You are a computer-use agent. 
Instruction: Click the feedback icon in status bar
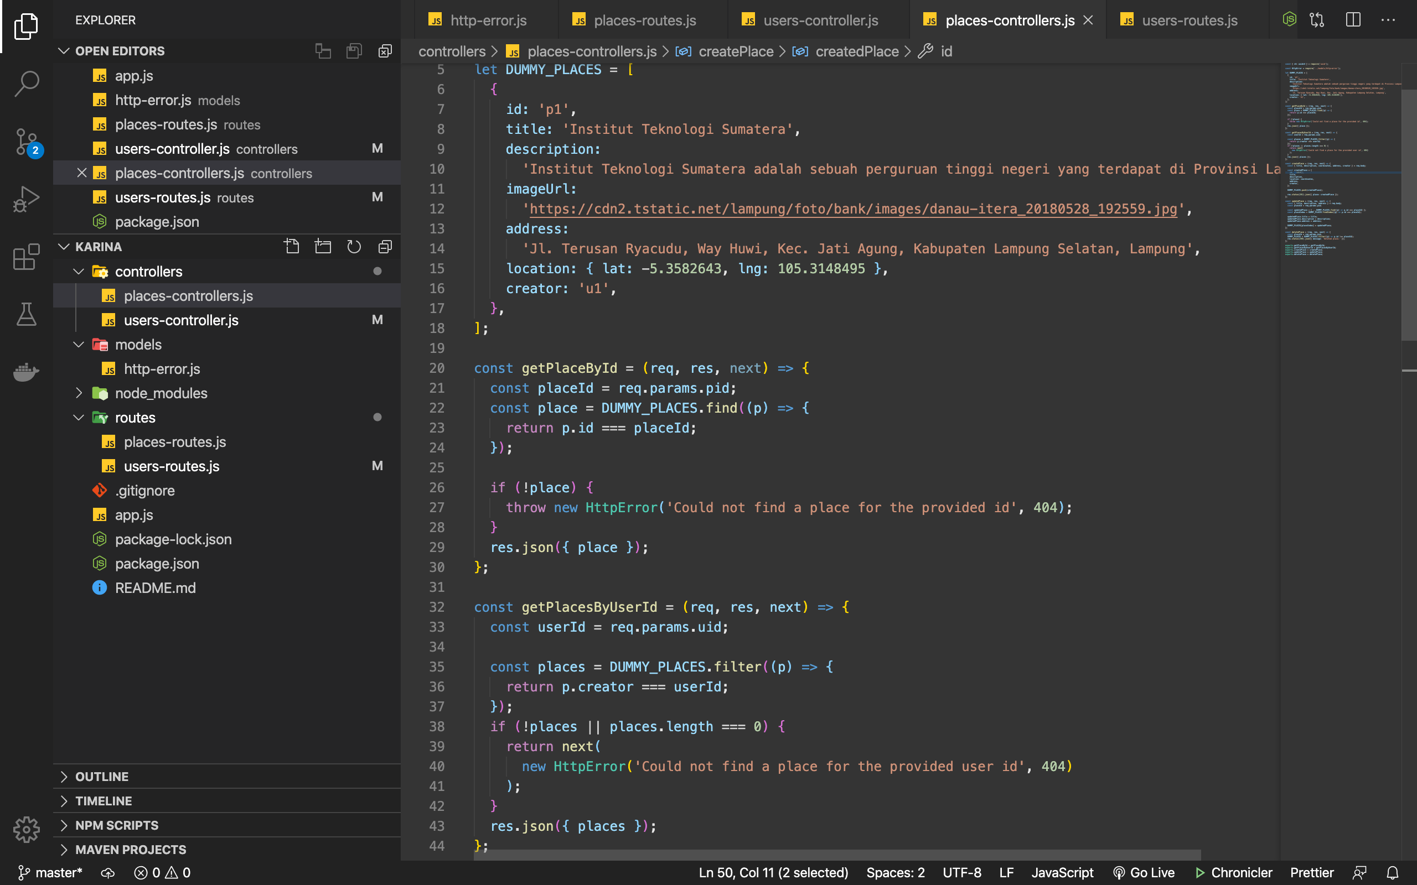1359,873
